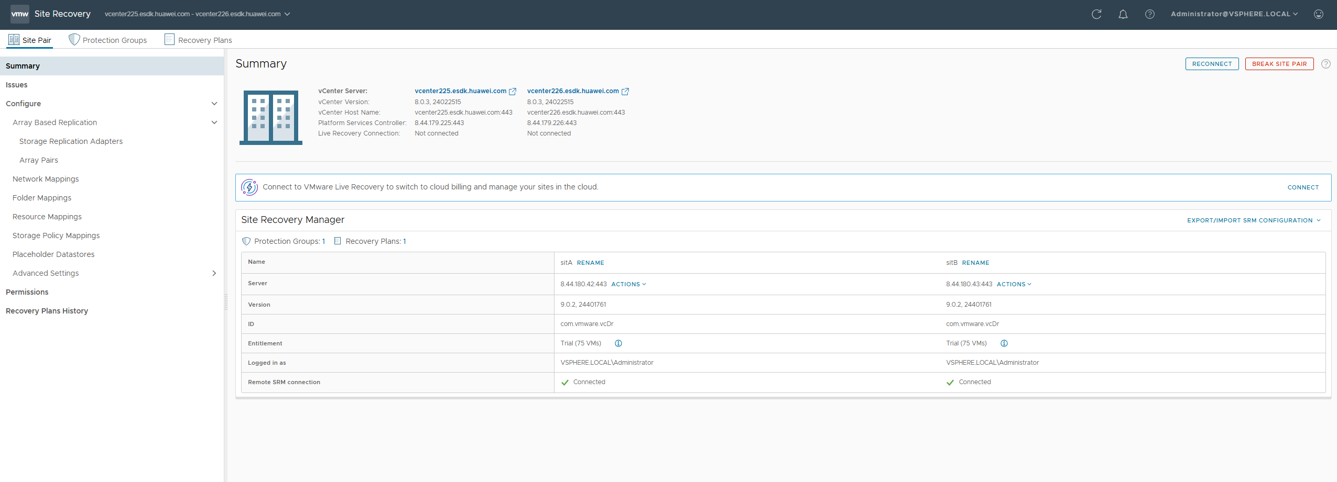Click the Live Recovery lightning icon
The image size is (1337, 482).
tap(249, 187)
